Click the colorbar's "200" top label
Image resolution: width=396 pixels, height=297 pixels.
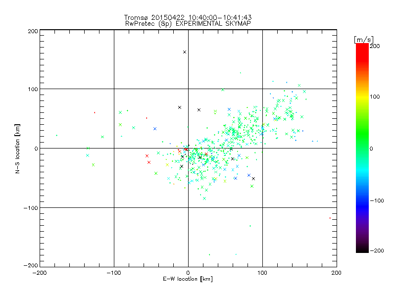[375, 46]
